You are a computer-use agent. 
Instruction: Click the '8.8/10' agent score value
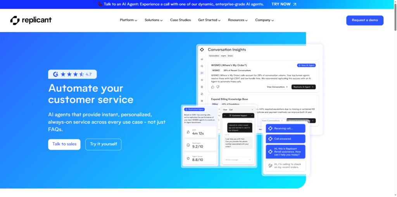pyautogui.click(x=198, y=160)
